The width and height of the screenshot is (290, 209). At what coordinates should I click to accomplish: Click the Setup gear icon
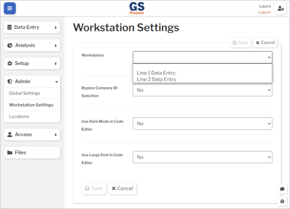tap(10, 63)
